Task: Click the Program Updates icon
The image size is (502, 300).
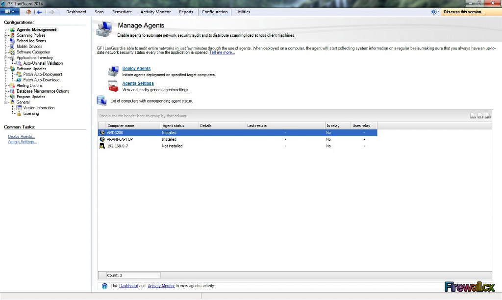Action: pos(12,97)
